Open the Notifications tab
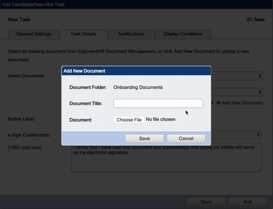This screenshot has height=209, width=273. point(131,34)
